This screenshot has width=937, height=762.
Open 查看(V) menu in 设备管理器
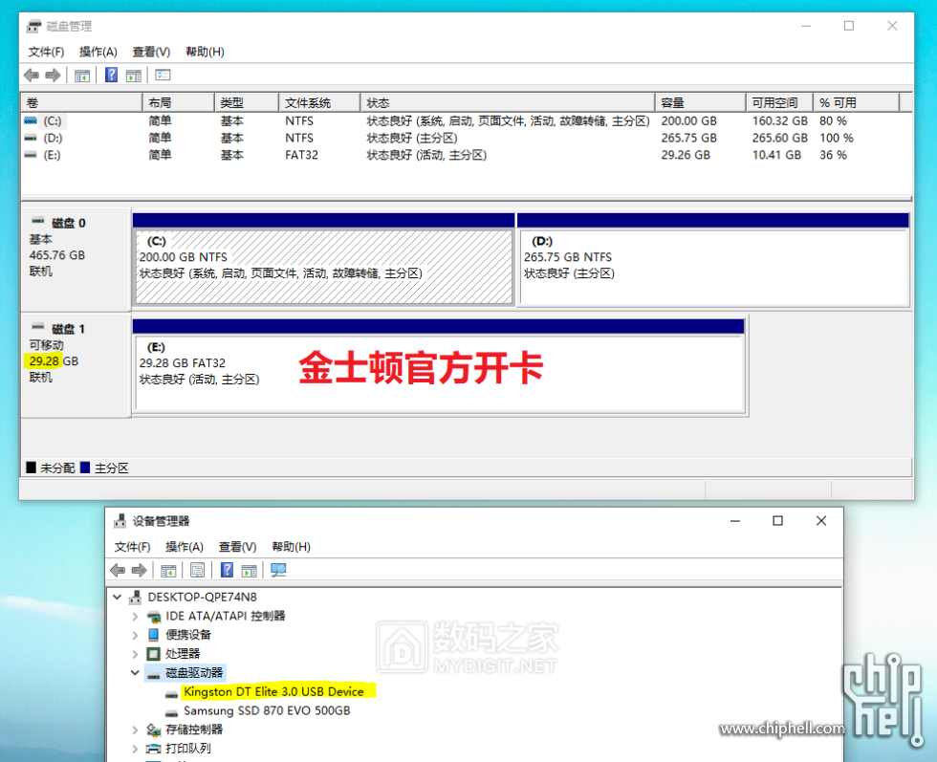click(237, 547)
